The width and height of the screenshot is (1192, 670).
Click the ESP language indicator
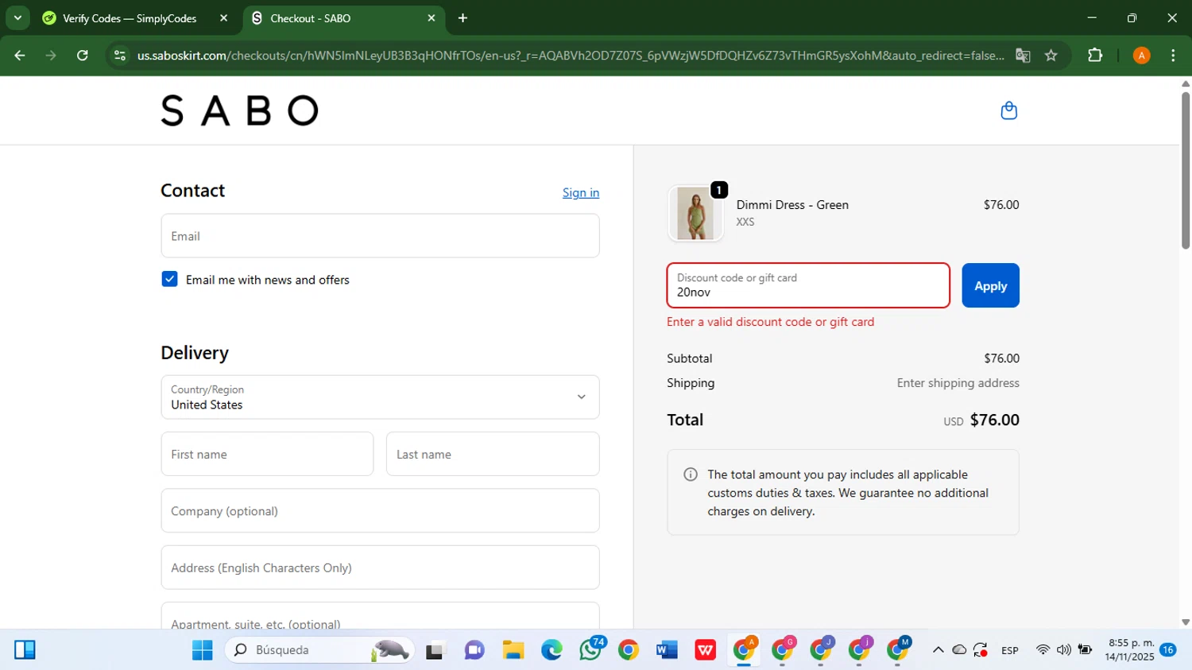pos(1010,650)
